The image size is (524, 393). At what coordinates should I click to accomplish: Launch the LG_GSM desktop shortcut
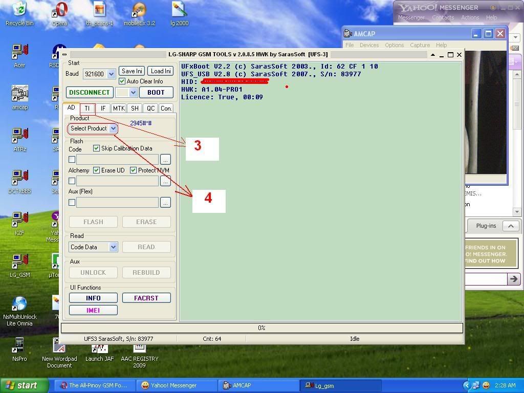[20, 266]
